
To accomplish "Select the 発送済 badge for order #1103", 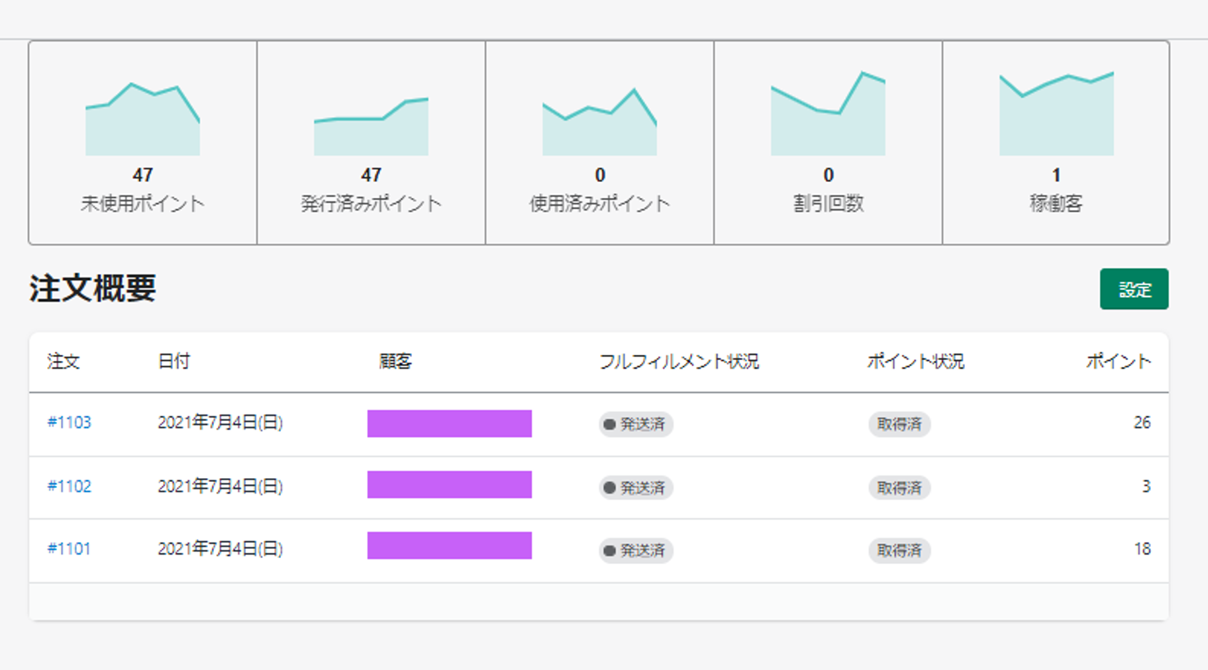I will click(636, 424).
